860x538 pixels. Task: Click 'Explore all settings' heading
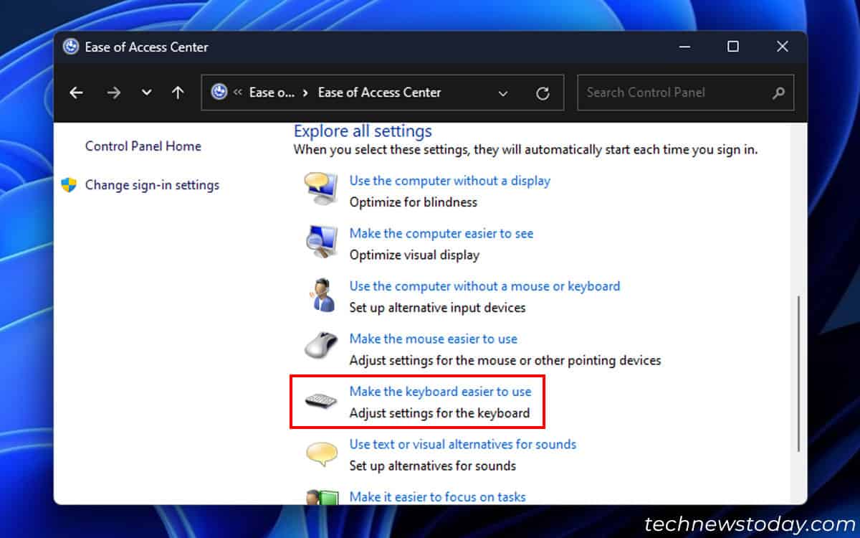click(x=363, y=131)
